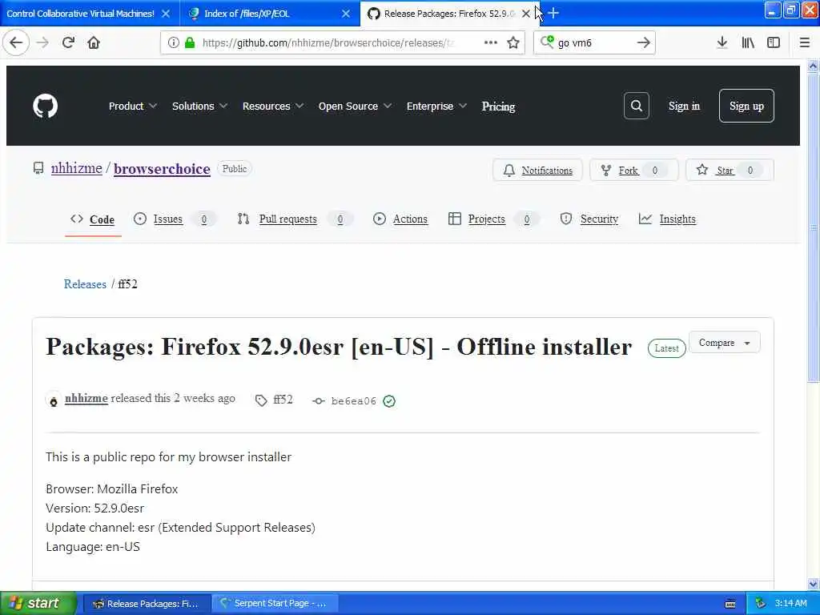Click the green secure padlock icon
Viewport: 820px width, 615px height.
pos(190,43)
